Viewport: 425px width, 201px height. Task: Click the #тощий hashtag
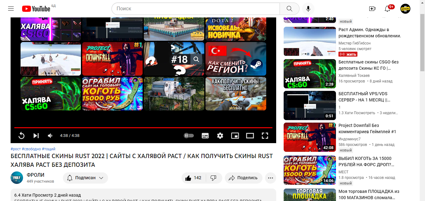pyautogui.click(x=49, y=149)
